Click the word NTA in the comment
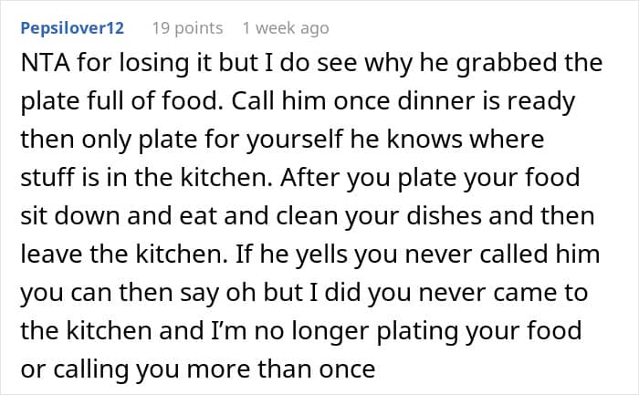This screenshot has width=639, height=395. tap(43, 65)
